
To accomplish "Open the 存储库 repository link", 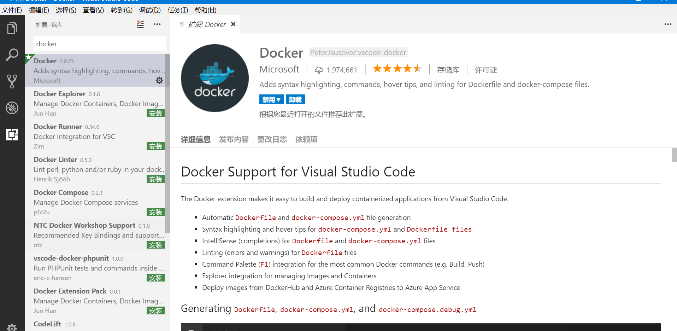I will 448,70.
